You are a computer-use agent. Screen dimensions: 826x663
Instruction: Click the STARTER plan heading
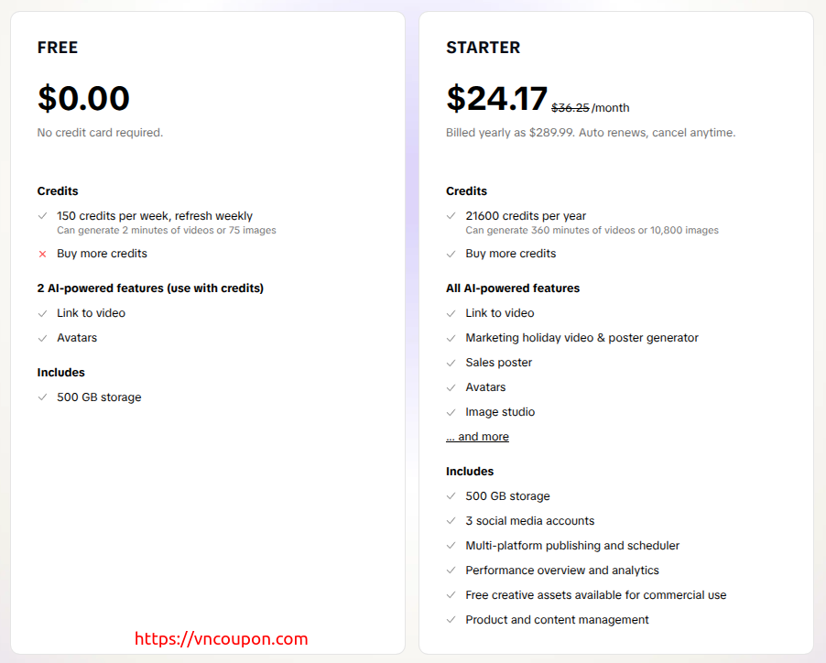(483, 48)
